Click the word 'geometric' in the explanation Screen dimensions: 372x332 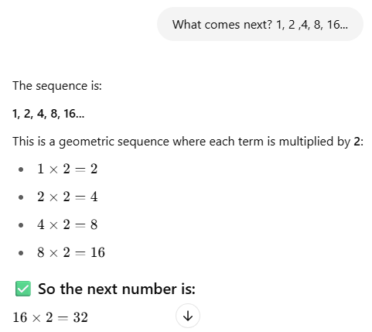point(86,142)
